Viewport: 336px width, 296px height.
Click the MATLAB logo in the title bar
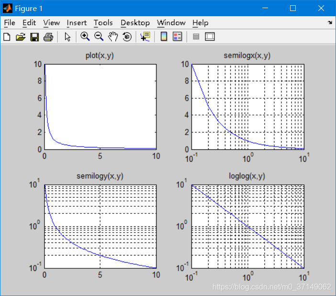(x=8, y=8)
